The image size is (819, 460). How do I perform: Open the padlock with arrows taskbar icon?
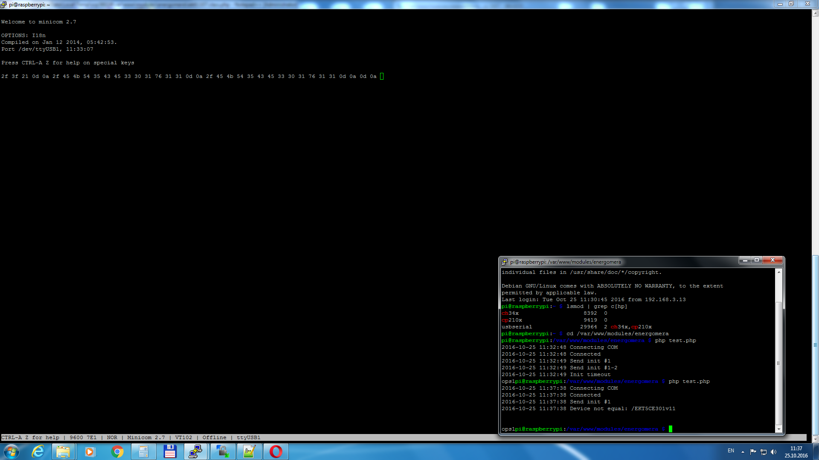tap(223, 451)
